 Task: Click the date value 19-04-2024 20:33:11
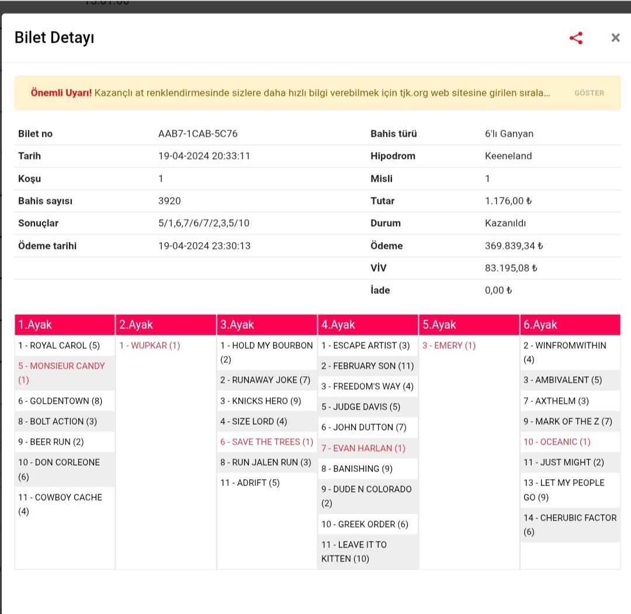(x=204, y=156)
